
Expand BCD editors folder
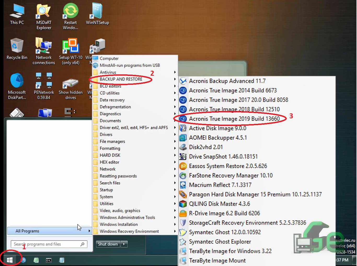(135, 86)
